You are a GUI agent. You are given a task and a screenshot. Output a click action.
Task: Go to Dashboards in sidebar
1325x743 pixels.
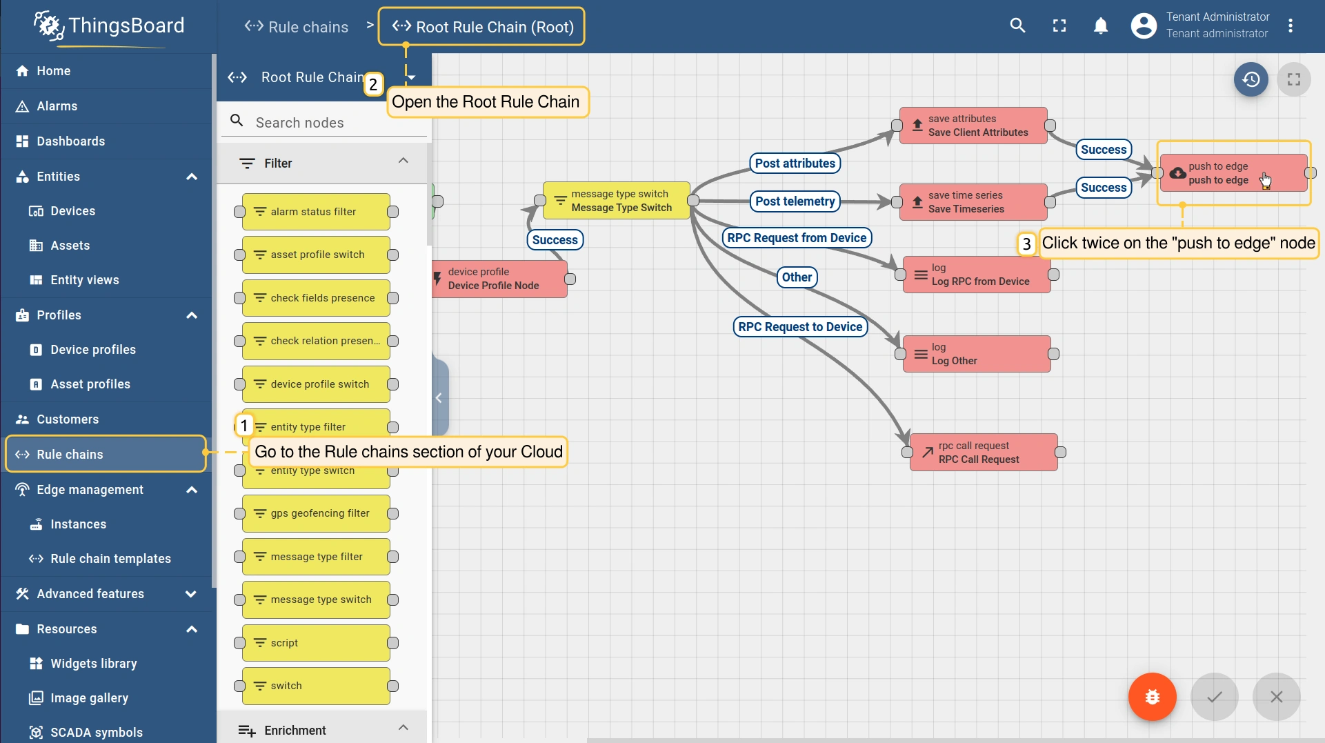70,141
